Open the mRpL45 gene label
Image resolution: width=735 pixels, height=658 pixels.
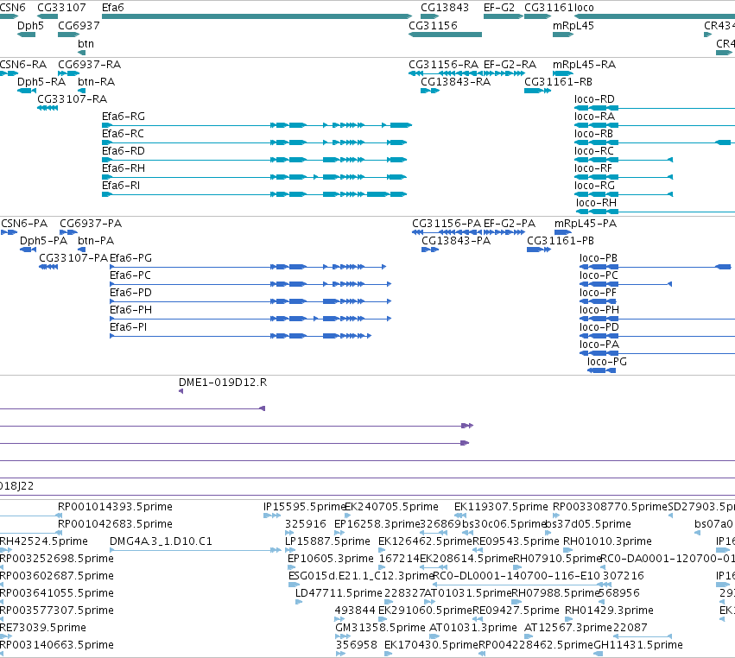[x=573, y=26]
